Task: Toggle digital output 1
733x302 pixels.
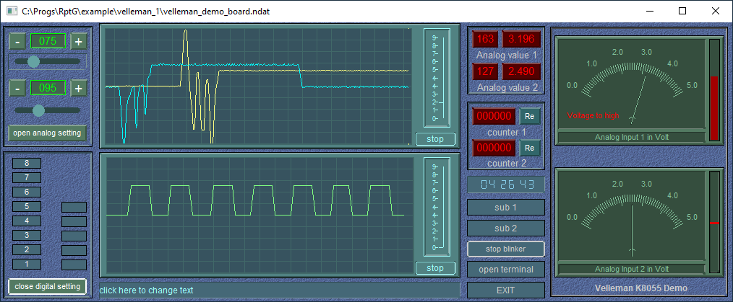Action: [27, 264]
